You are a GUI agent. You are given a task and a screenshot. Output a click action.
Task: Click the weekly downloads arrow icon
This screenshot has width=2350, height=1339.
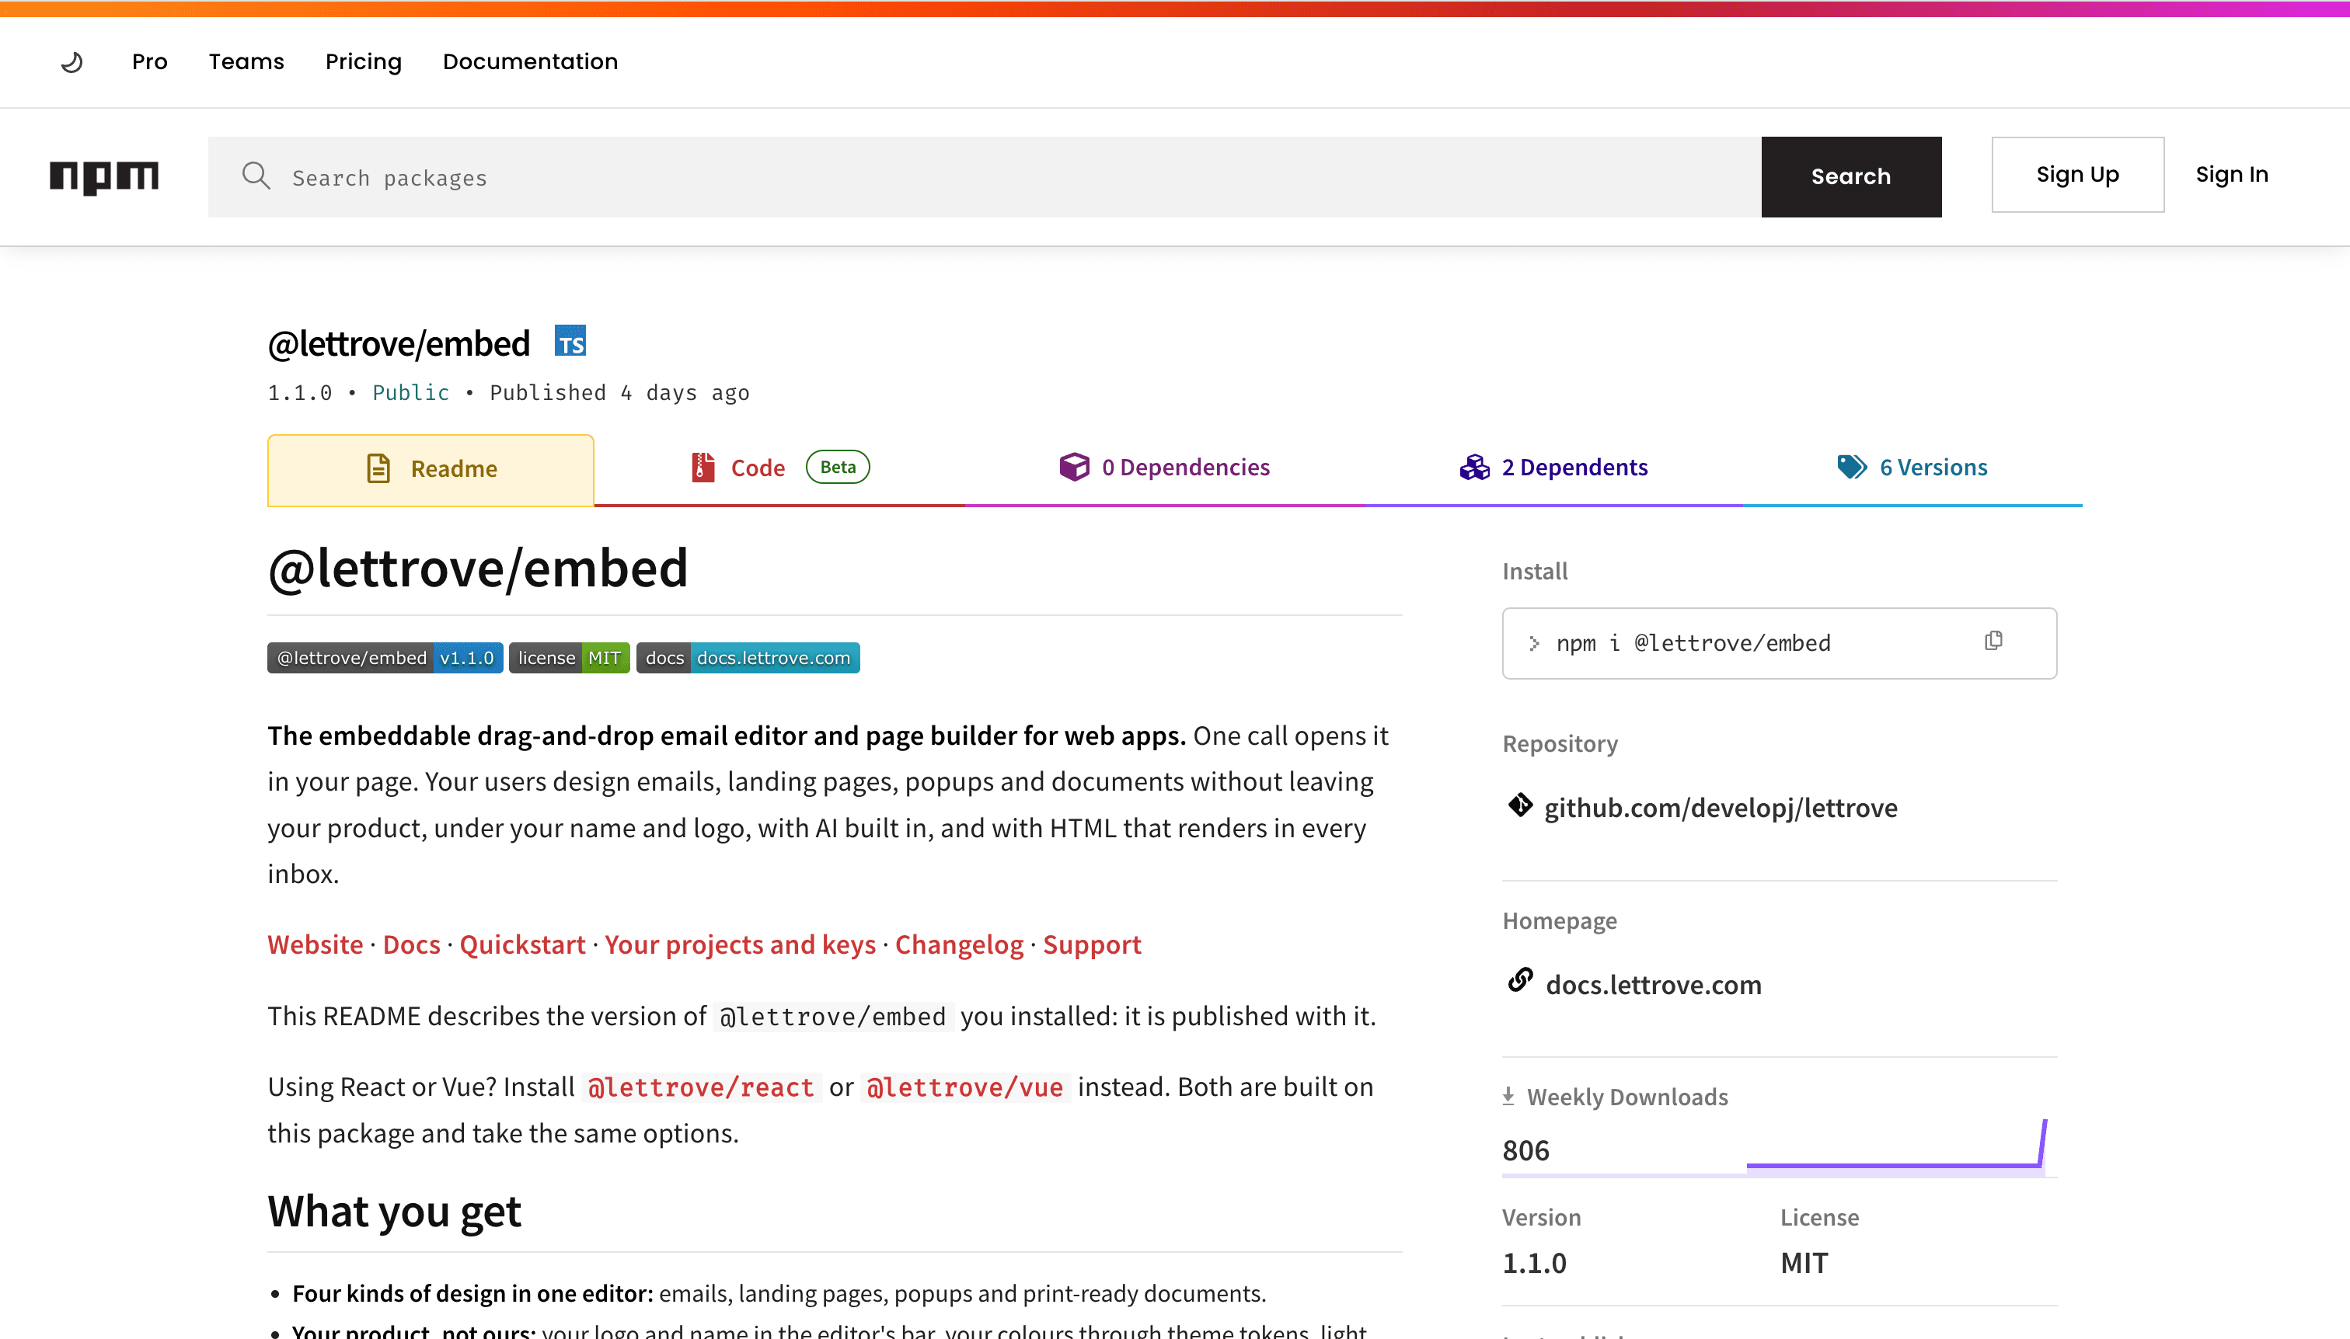tap(1508, 1096)
